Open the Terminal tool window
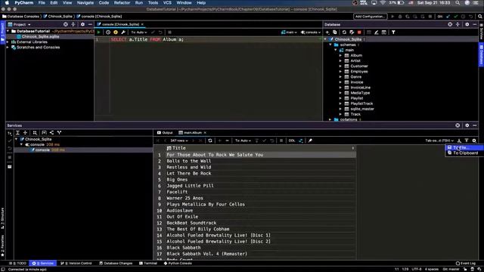The image size is (484, 272). (x=148, y=264)
